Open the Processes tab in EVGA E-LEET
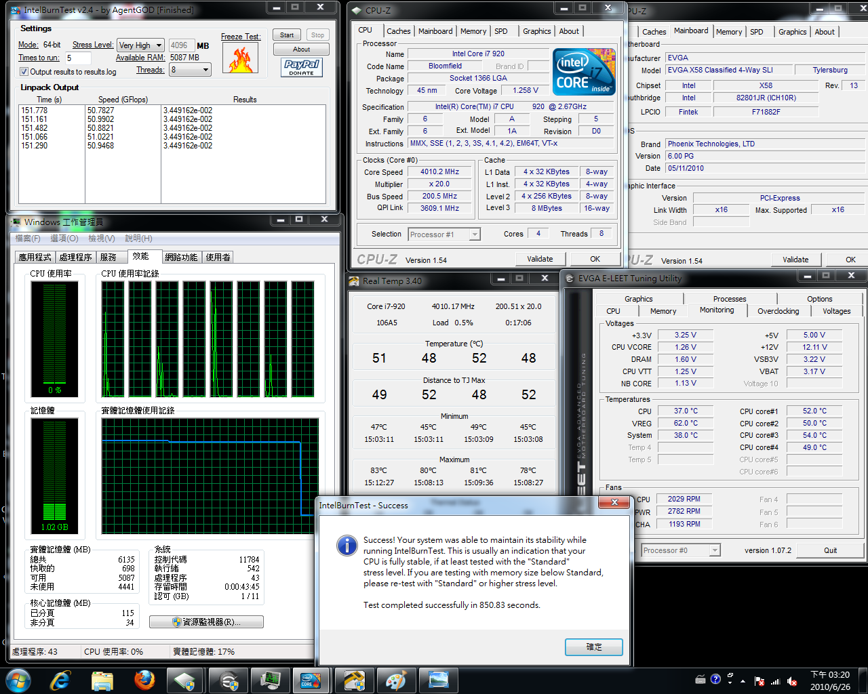 pyautogui.click(x=730, y=299)
